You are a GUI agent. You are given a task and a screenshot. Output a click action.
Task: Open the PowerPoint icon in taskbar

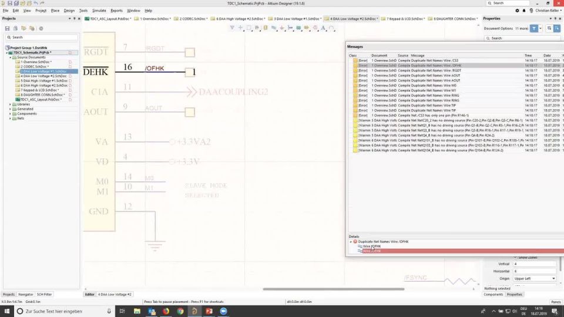pos(209,311)
